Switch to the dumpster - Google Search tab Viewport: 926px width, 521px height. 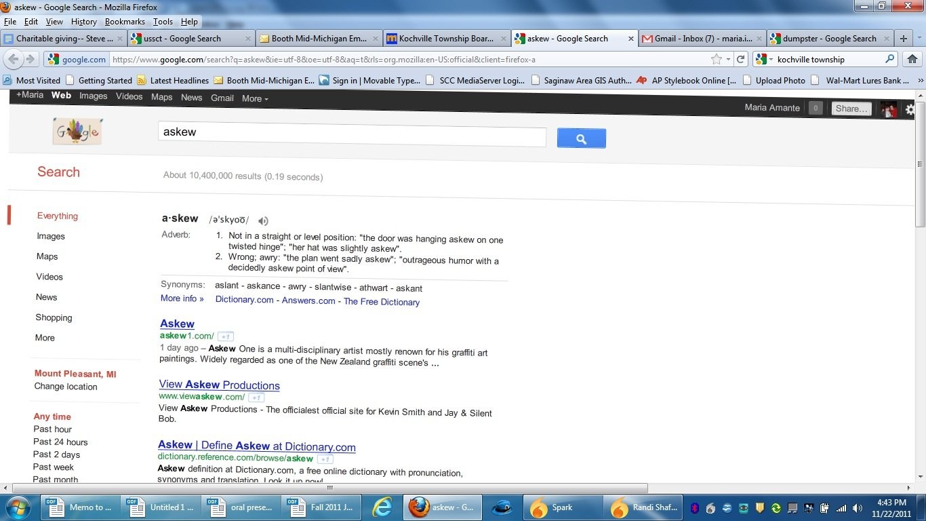click(x=830, y=39)
